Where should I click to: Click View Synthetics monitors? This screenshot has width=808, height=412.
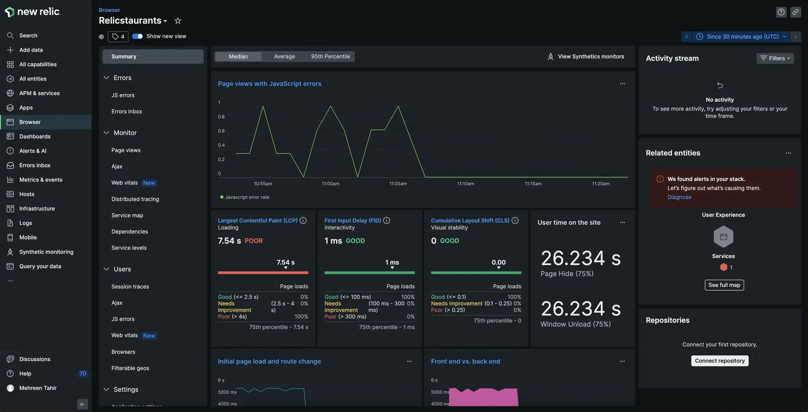(x=586, y=57)
